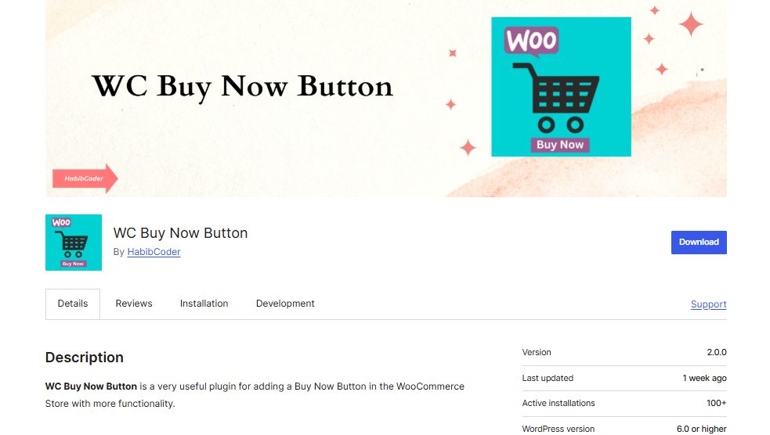The height and width of the screenshot is (435, 770).
Task: Click the Active installations 100+ value
Action: click(x=716, y=403)
